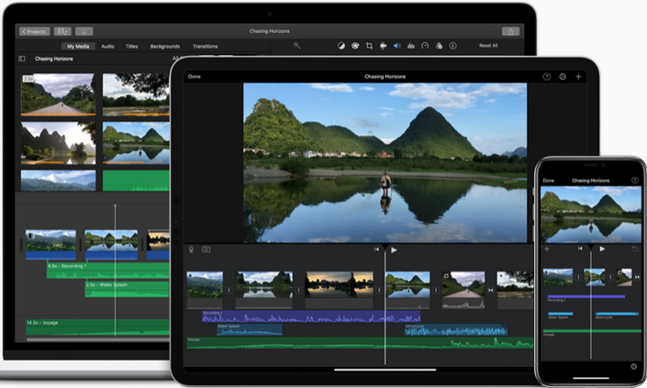Open the speed speedometer tool
This screenshot has height=388, width=647.
click(x=425, y=46)
